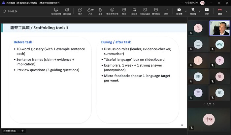Open the Apps (應用程式) icon
Image resolution: width=231 pixels, height=135 pixels.
pyautogui.click(x=156, y=10)
